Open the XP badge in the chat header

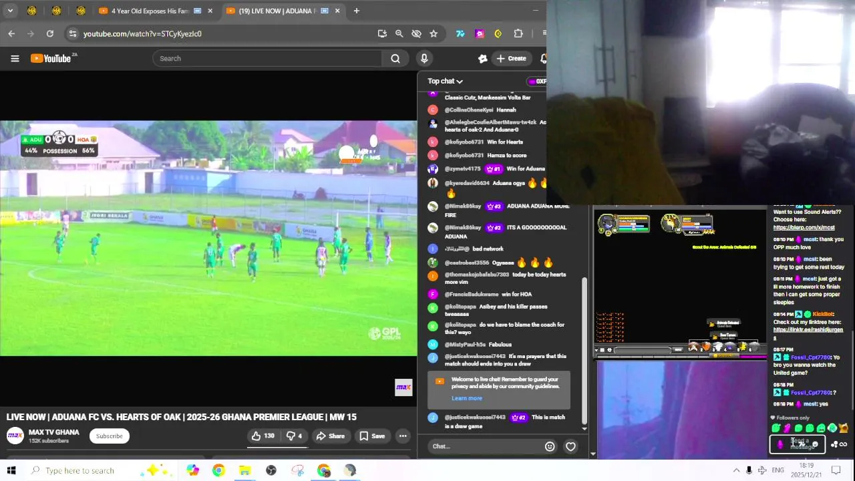coord(536,81)
